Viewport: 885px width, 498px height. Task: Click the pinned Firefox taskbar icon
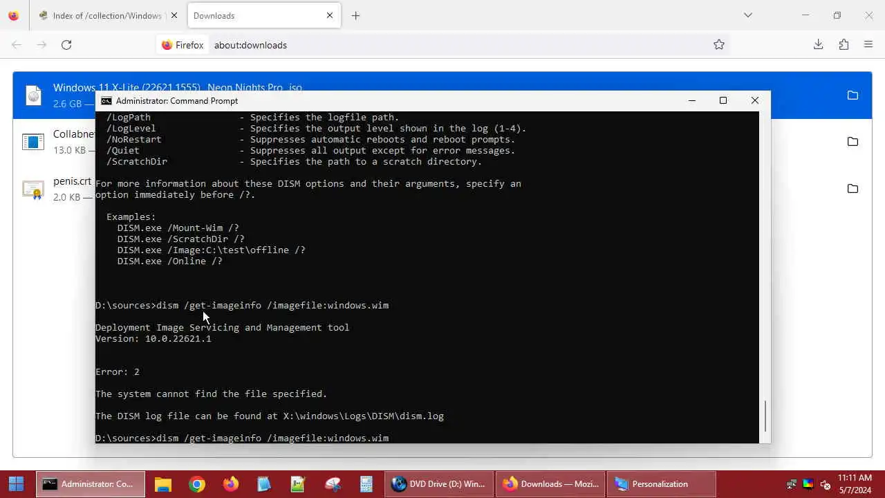pos(231,484)
